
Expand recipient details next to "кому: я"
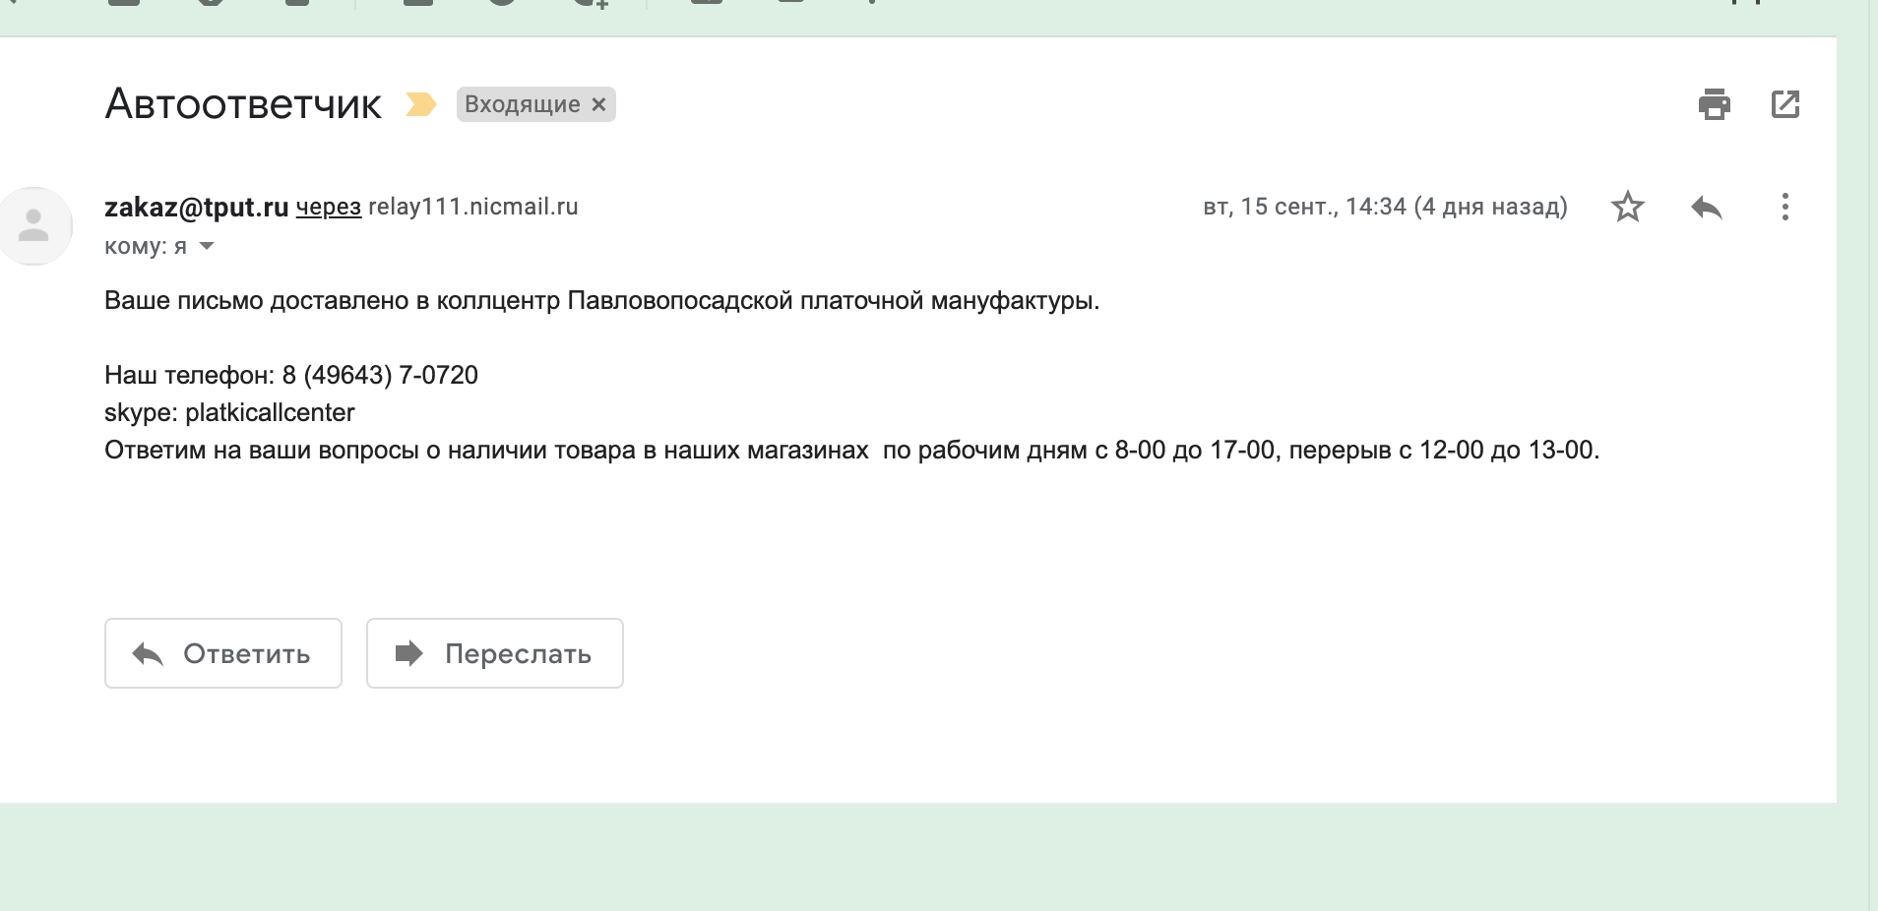pos(207,246)
